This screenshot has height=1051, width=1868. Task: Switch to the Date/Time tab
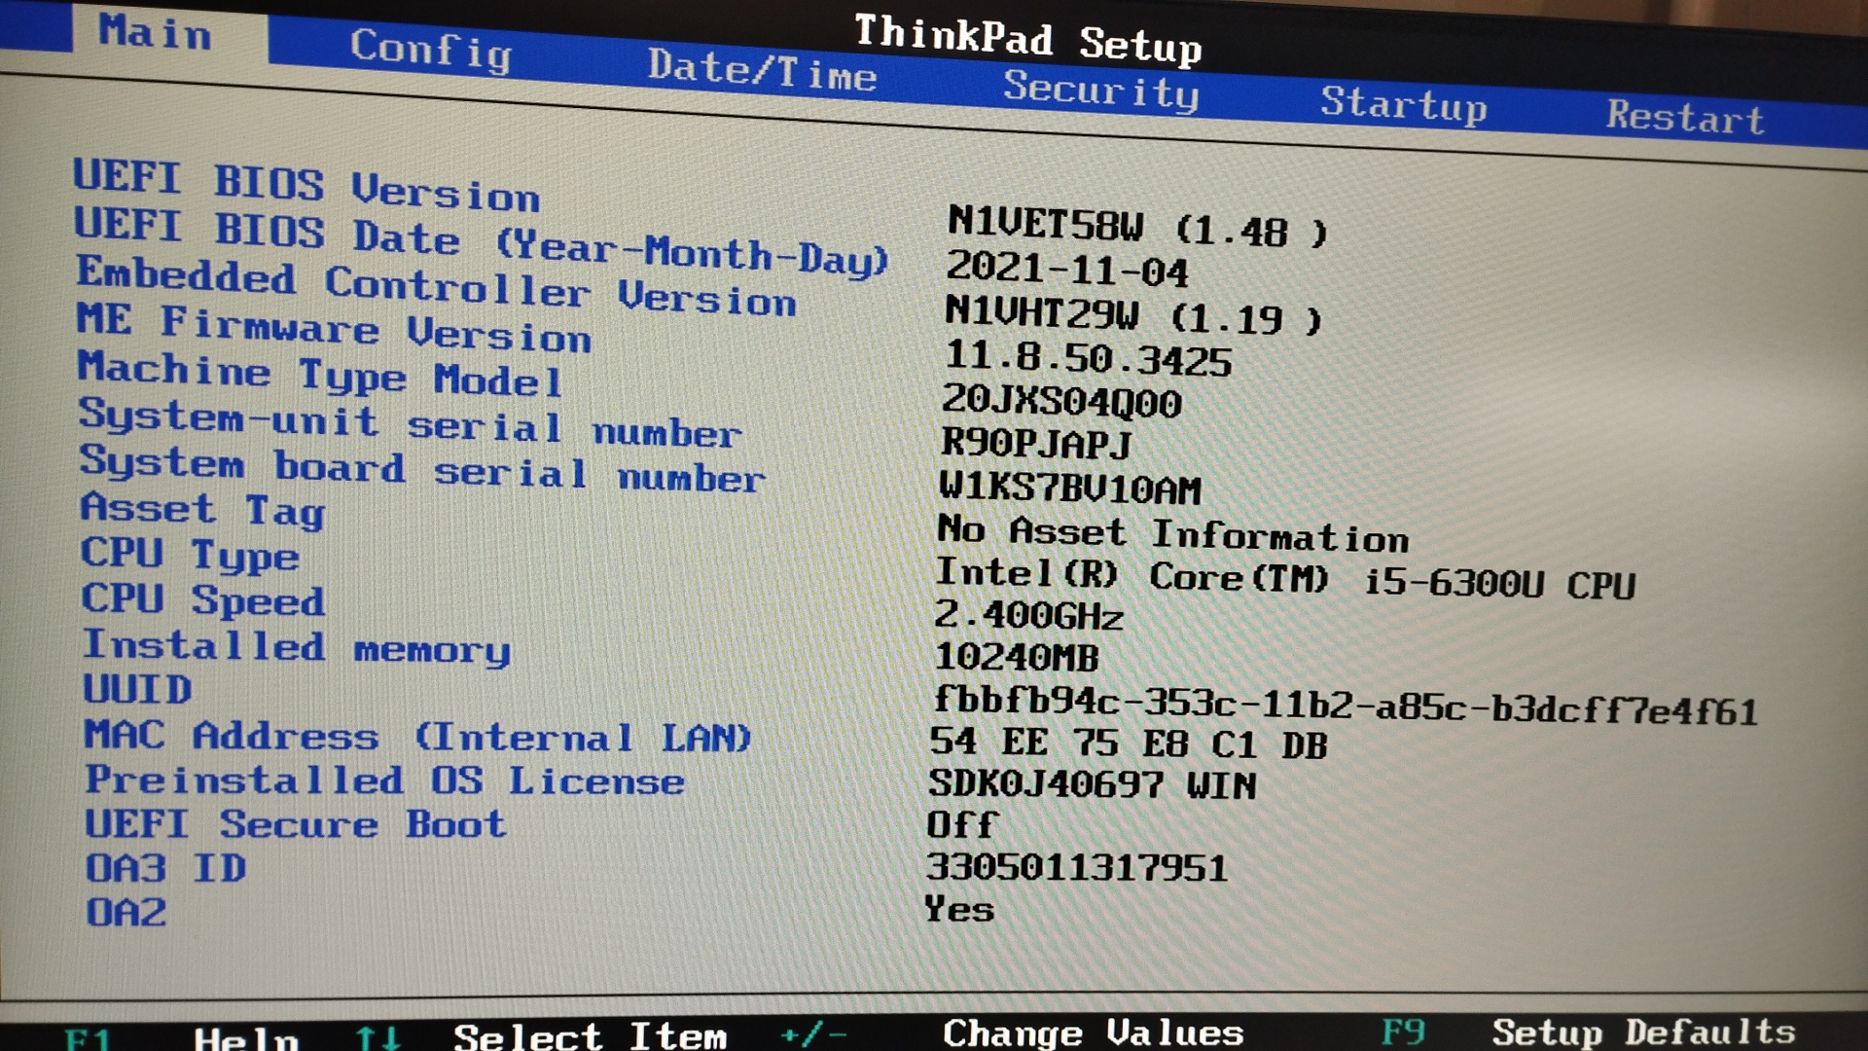(x=762, y=71)
